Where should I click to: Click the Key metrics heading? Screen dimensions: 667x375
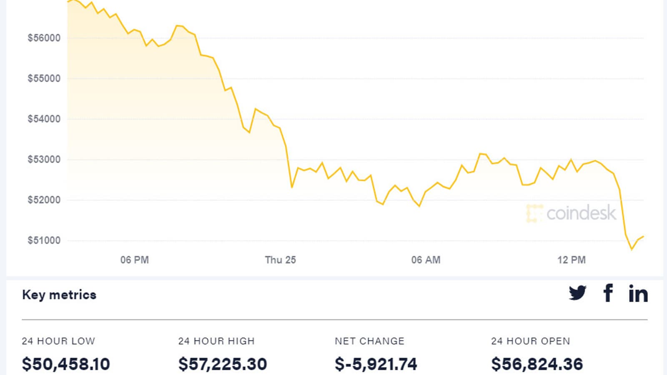(x=59, y=295)
